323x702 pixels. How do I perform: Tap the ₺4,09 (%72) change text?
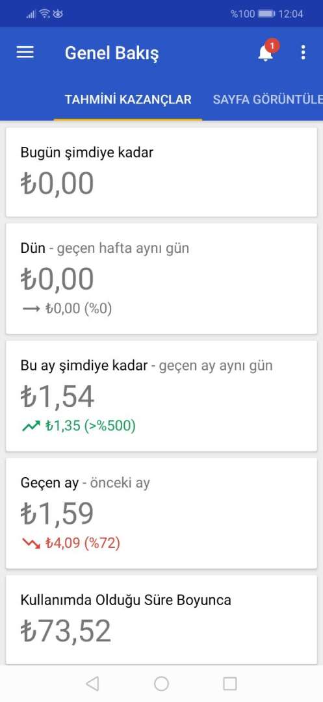(83, 543)
